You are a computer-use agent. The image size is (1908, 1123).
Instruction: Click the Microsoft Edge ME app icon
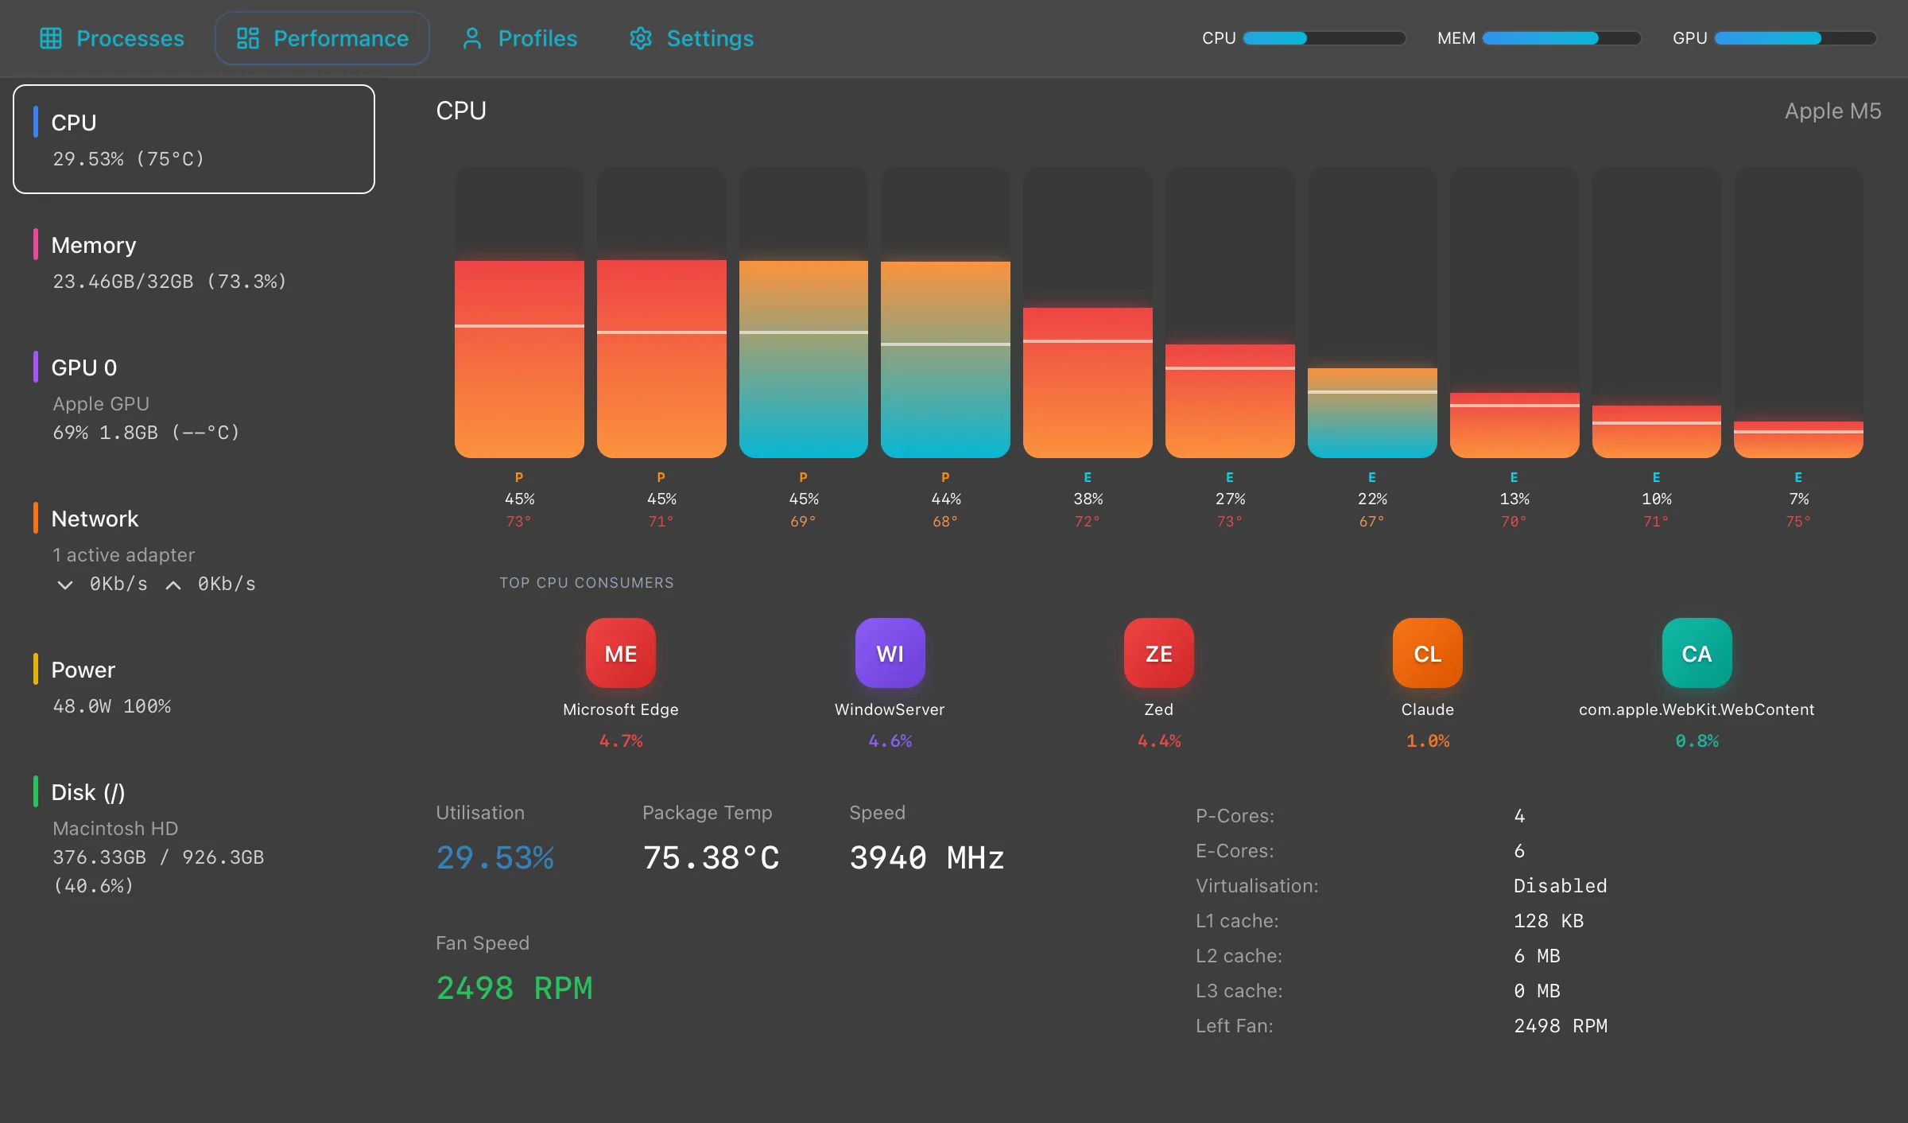620,653
